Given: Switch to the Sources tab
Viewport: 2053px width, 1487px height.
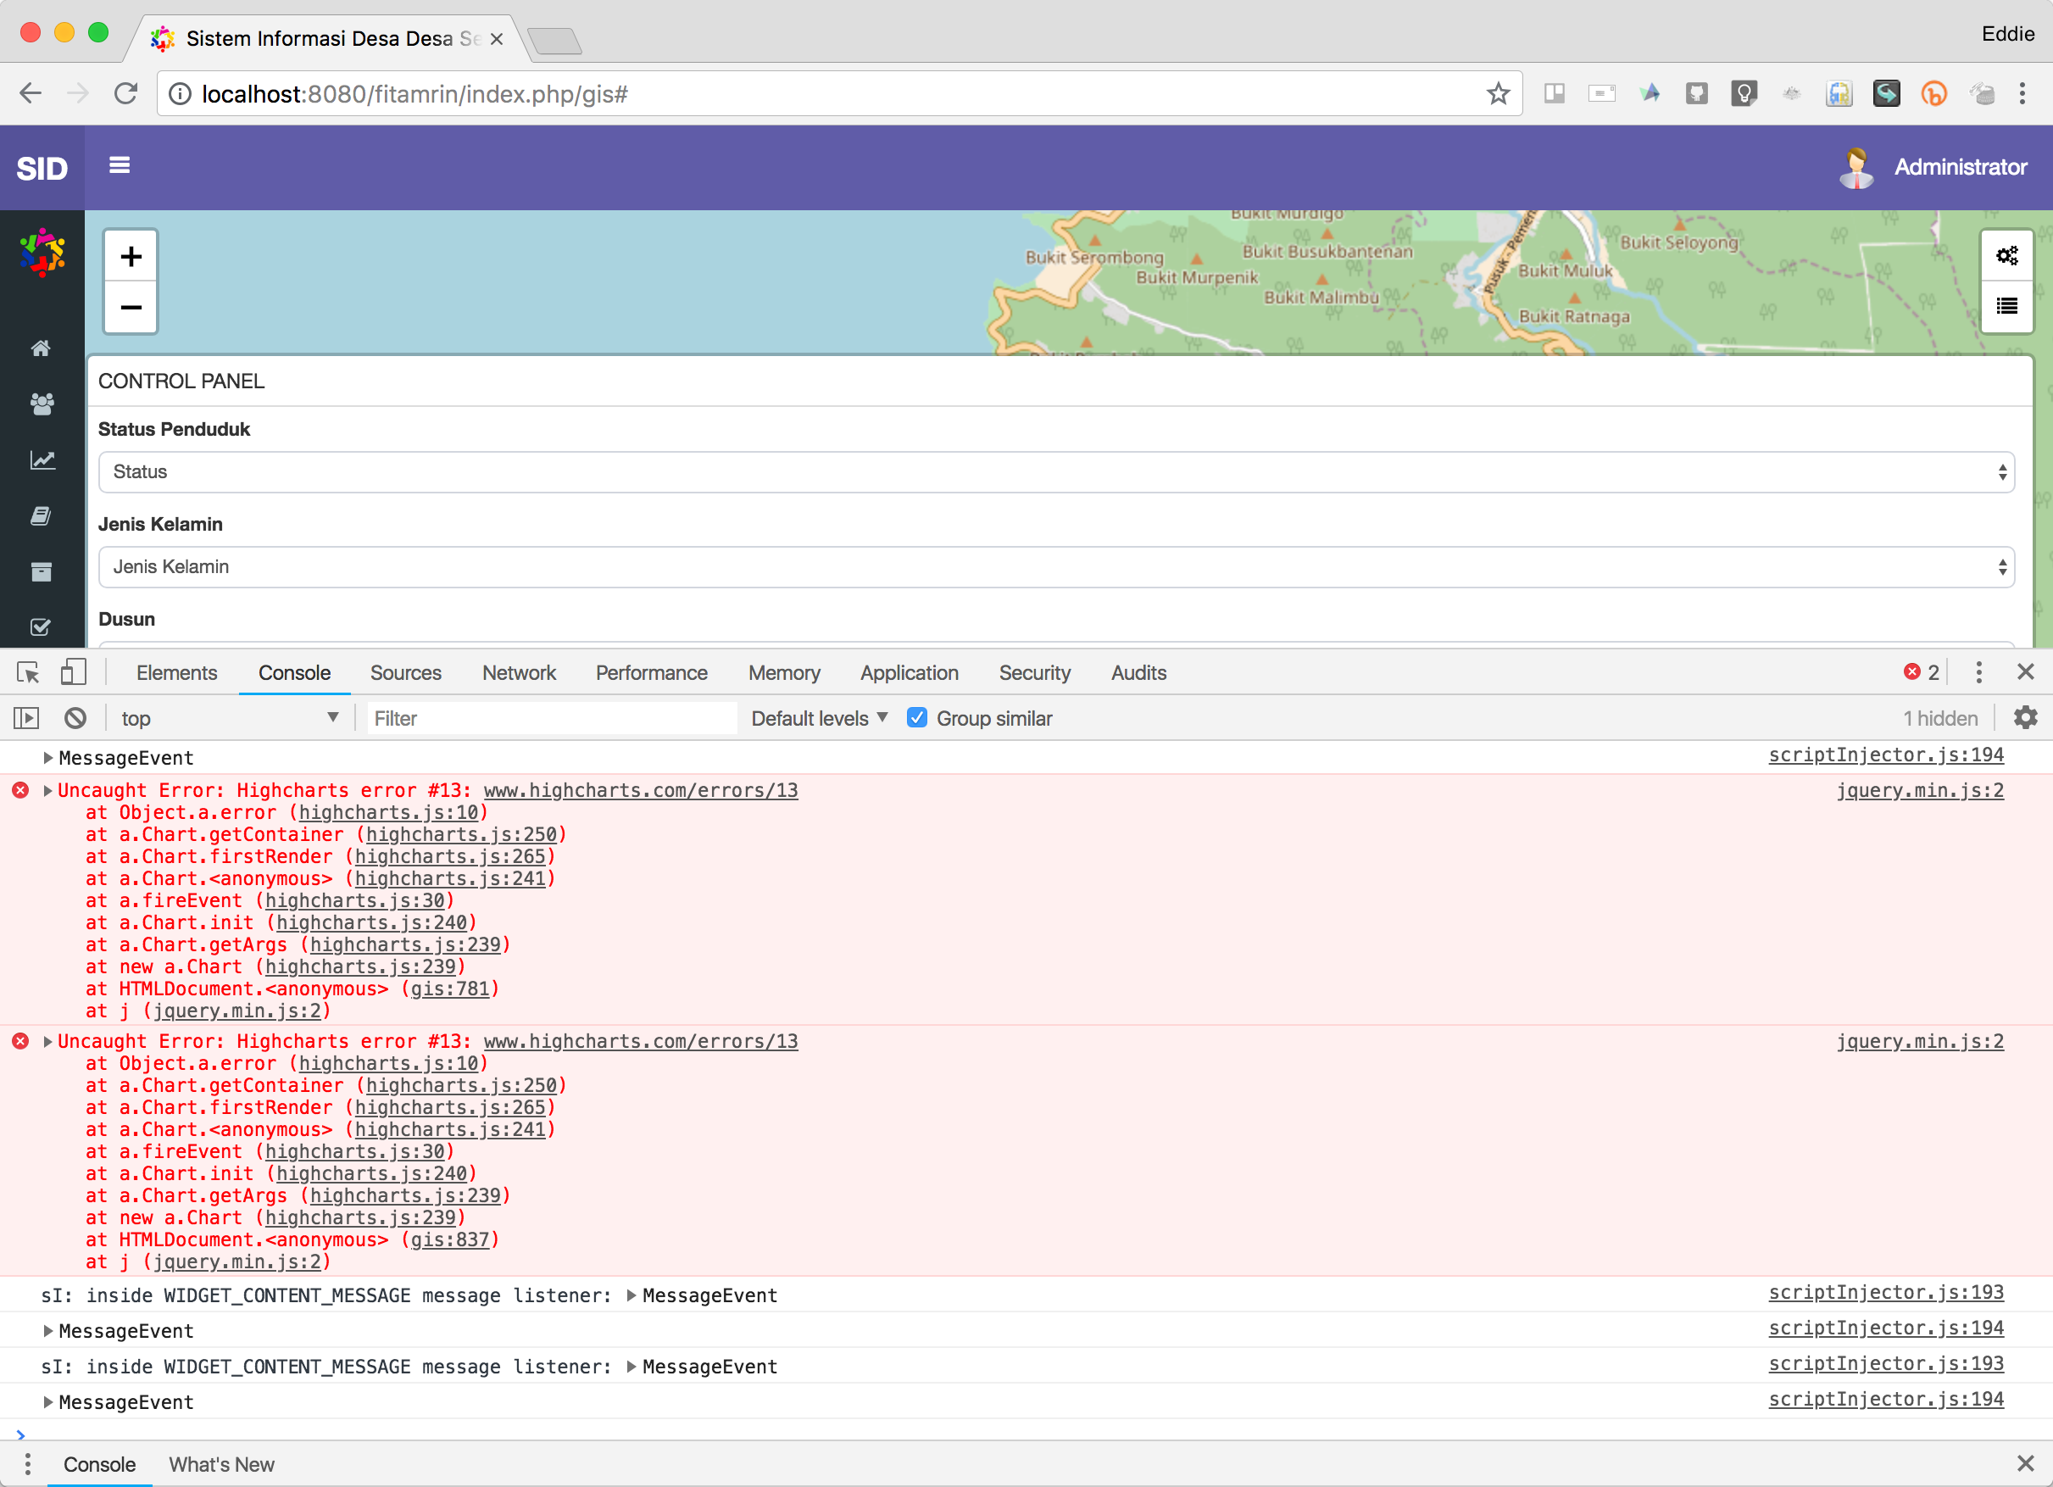Looking at the screenshot, I should point(405,673).
